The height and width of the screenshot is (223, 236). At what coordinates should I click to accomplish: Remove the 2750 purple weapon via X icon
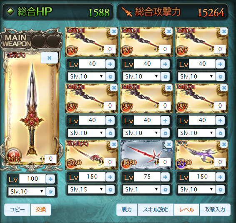(x=224, y=145)
